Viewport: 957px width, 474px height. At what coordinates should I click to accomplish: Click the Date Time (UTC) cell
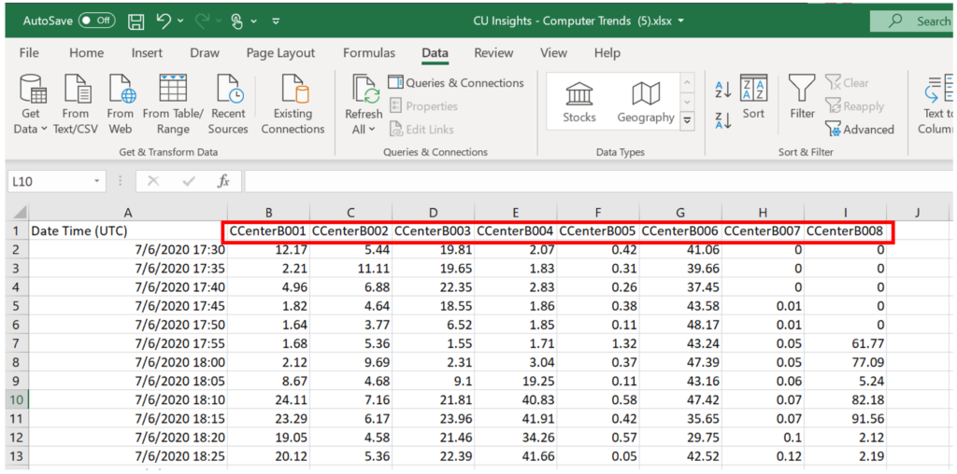(128, 231)
